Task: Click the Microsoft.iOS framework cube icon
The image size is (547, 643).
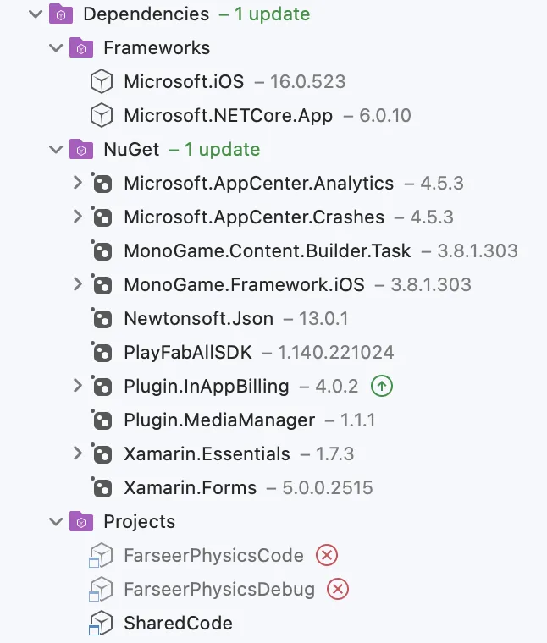Action: [102, 82]
